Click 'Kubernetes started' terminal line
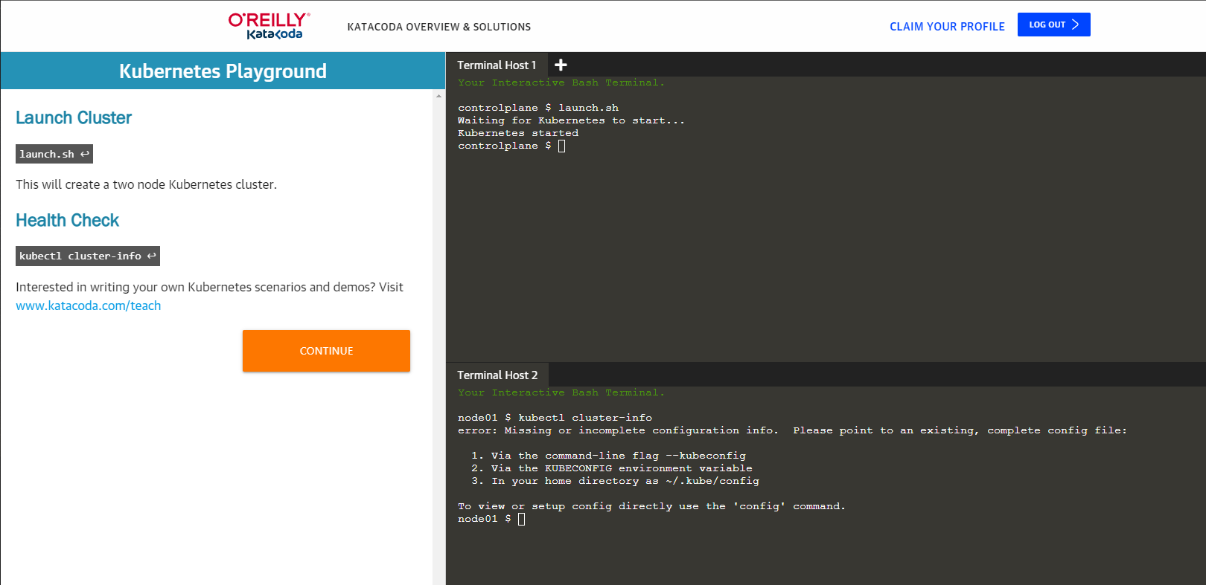The width and height of the screenshot is (1206, 585). tap(518, 133)
